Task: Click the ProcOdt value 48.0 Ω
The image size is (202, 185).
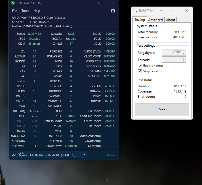Action: pos(109,86)
